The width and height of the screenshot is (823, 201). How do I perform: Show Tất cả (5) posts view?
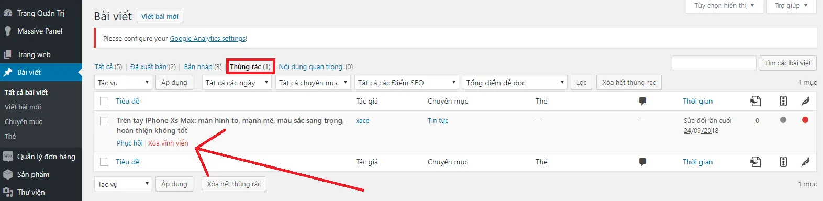tap(108, 66)
